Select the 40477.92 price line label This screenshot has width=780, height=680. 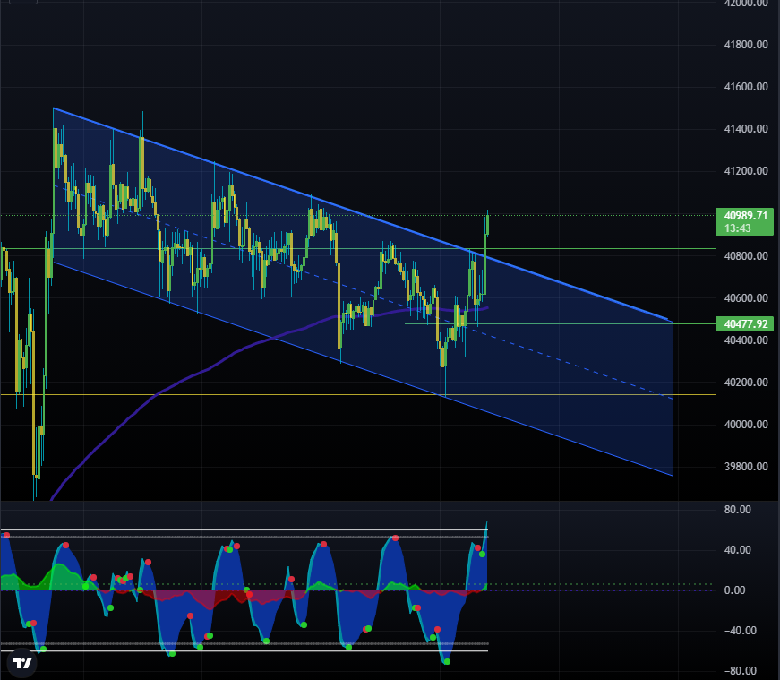745,324
